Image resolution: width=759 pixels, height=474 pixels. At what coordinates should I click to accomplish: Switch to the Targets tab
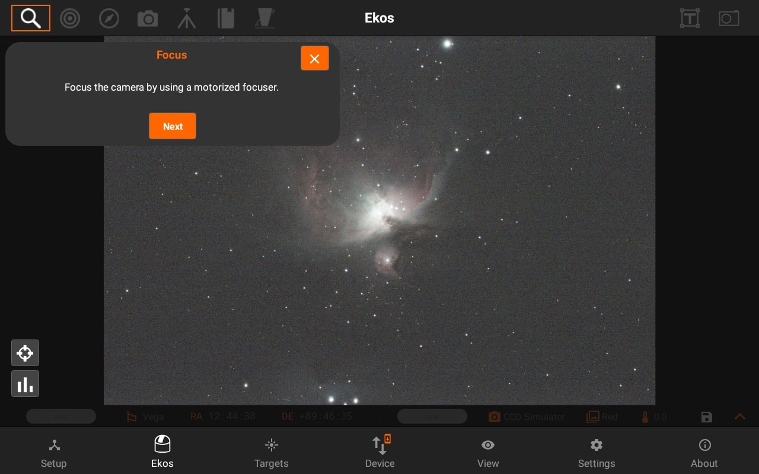271,453
